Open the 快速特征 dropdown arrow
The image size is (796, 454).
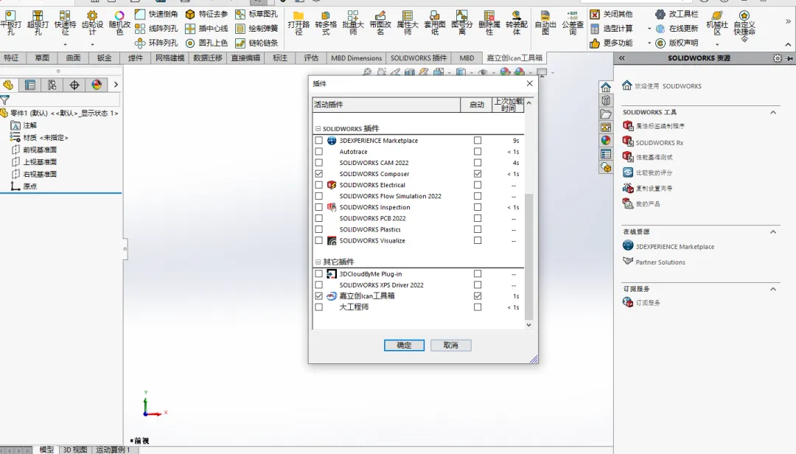tap(65, 45)
